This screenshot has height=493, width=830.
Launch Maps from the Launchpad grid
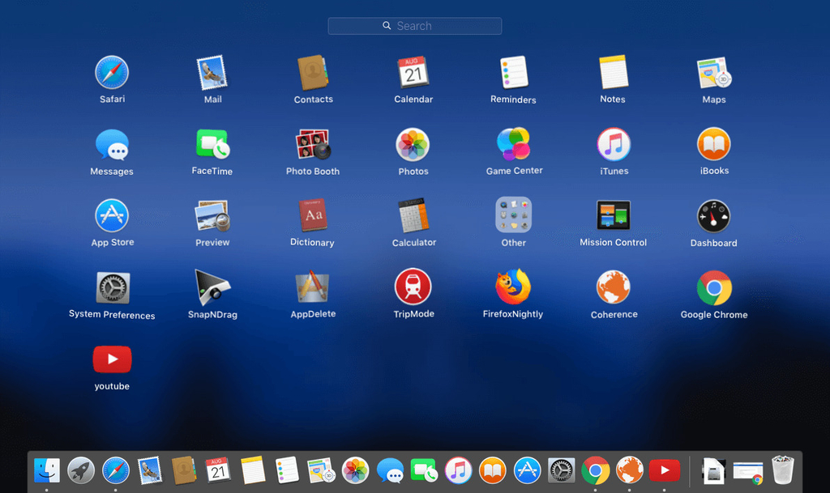tap(713, 72)
